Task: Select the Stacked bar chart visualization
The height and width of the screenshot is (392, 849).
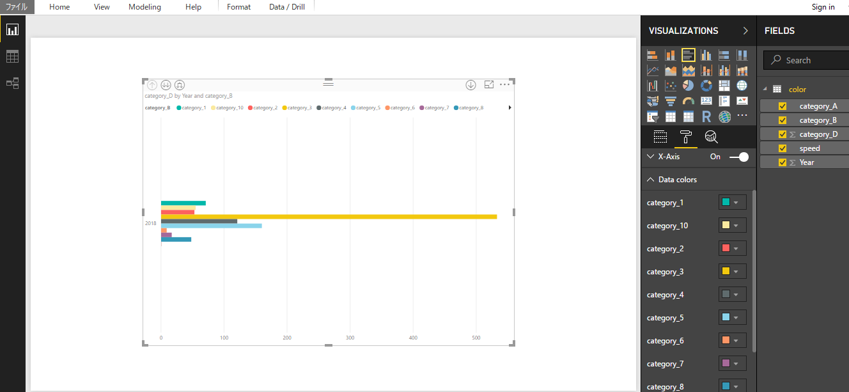Action: point(653,55)
